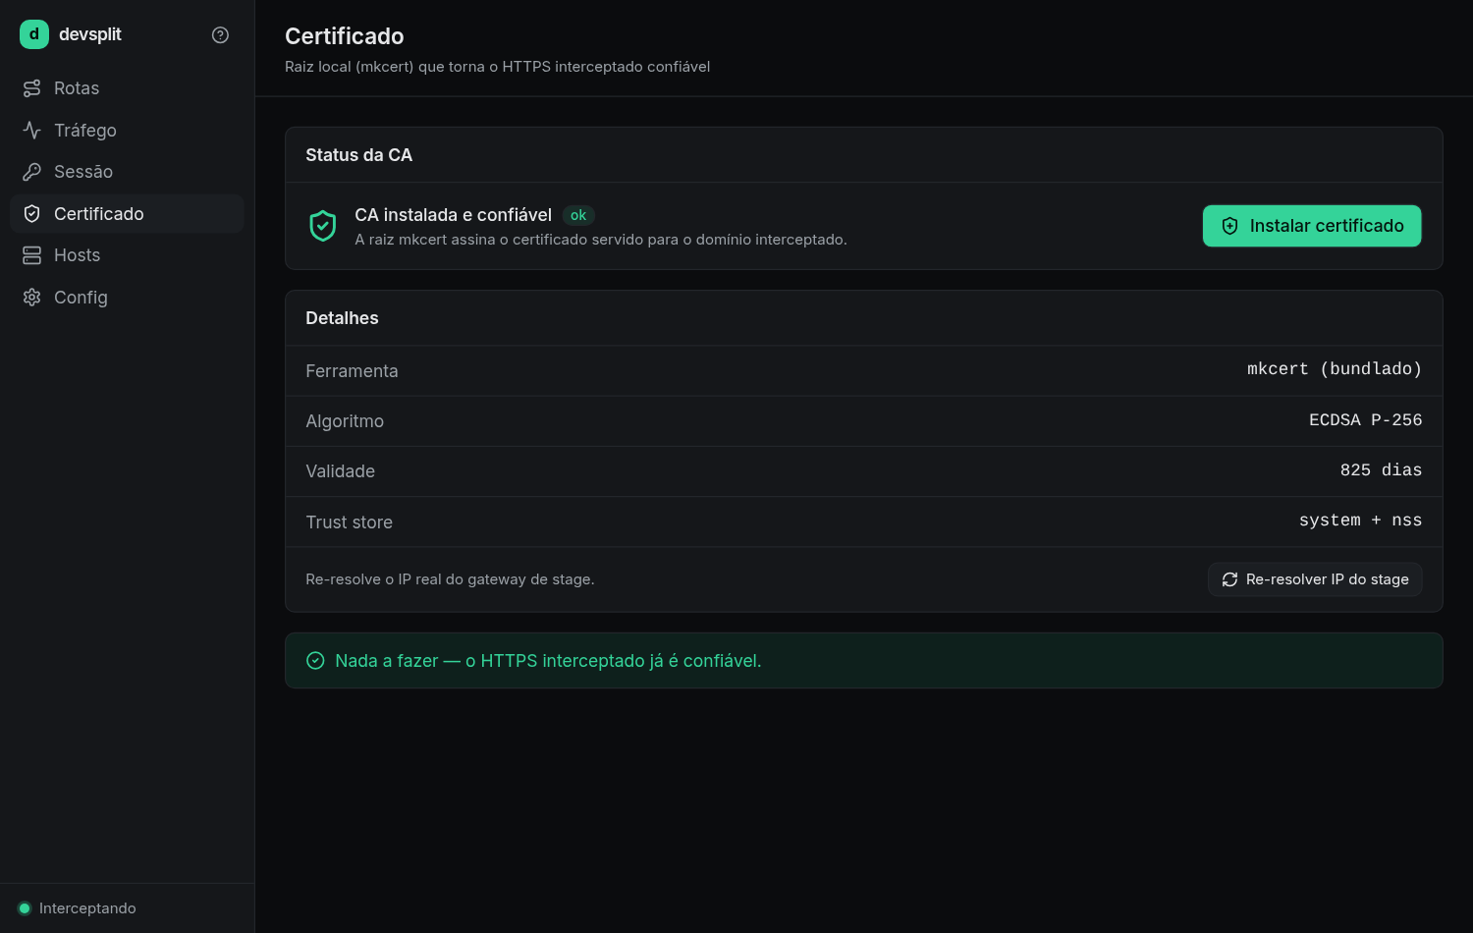
Task: Click the Ferramenta label
Action: click(352, 371)
